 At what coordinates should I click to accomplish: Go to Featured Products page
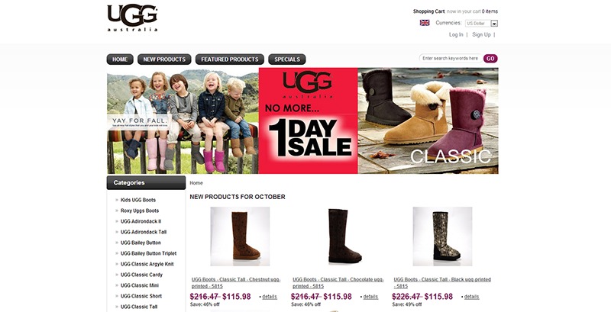coord(230,60)
